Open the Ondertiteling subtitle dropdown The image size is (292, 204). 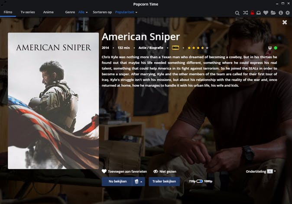271,171
